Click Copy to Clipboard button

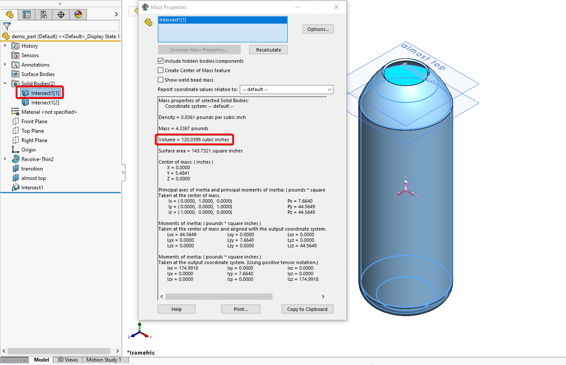[307, 309]
